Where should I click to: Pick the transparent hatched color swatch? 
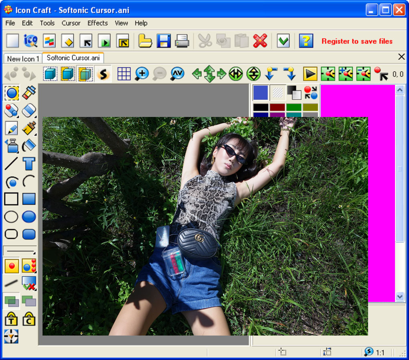(277, 93)
